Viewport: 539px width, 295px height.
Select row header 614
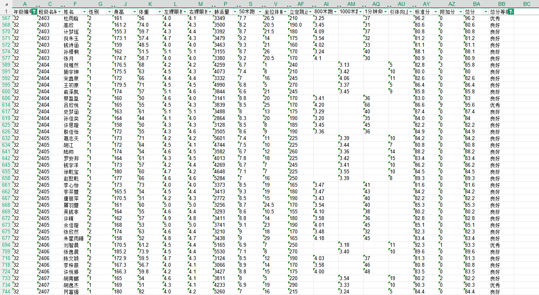tap(6, 105)
